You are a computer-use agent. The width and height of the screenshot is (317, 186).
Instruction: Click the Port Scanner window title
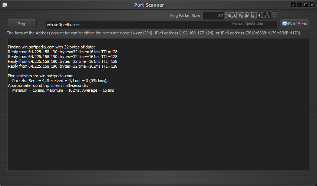tap(149, 5)
